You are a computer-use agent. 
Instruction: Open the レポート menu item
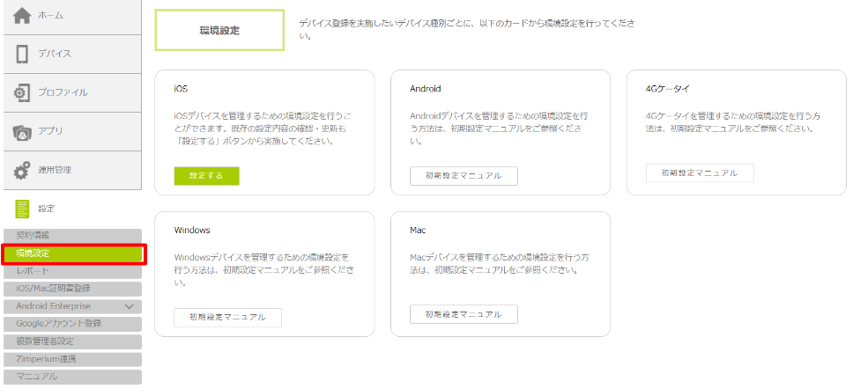[x=33, y=271]
